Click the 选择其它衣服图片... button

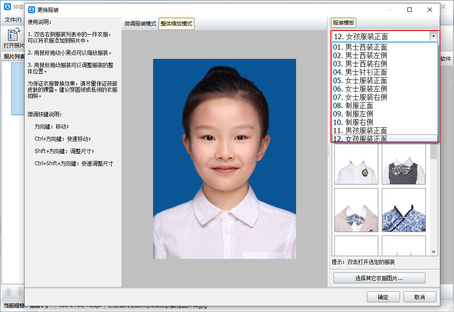pyautogui.click(x=379, y=278)
